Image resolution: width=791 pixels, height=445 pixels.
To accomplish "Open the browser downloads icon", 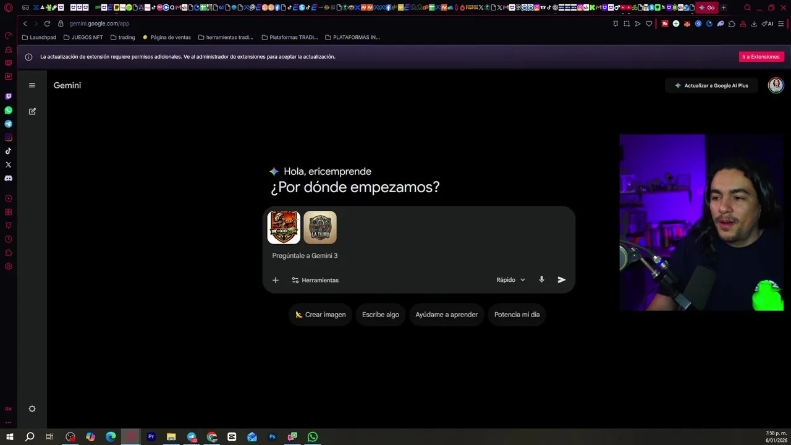I will click(754, 23).
